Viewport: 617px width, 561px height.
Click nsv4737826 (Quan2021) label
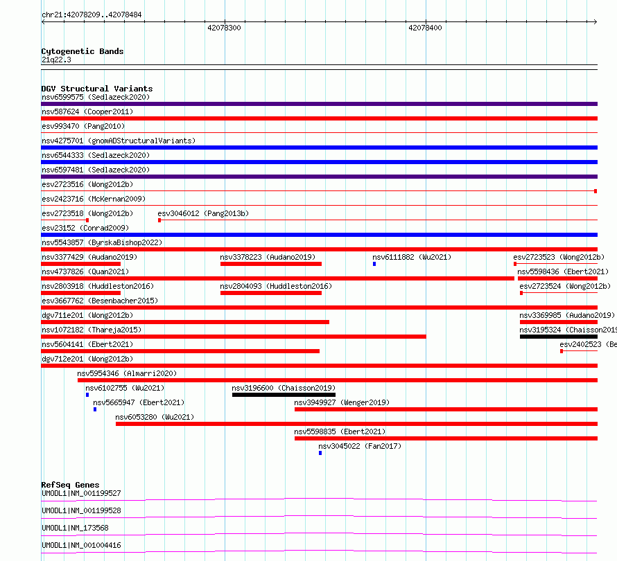coord(85,271)
